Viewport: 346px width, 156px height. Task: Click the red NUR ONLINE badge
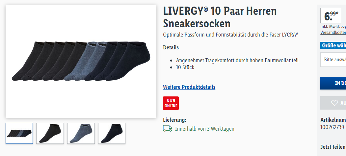click(171, 103)
